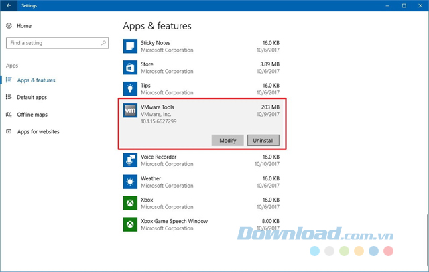Image resolution: width=429 pixels, height=272 pixels.
Task: Select the Xbox app icon
Action: [x=130, y=203]
